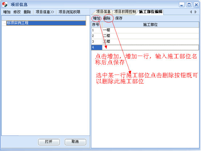Expand the 项目信息>> toolbar item
This screenshot has height=151, width=201.
(x=45, y=12)
